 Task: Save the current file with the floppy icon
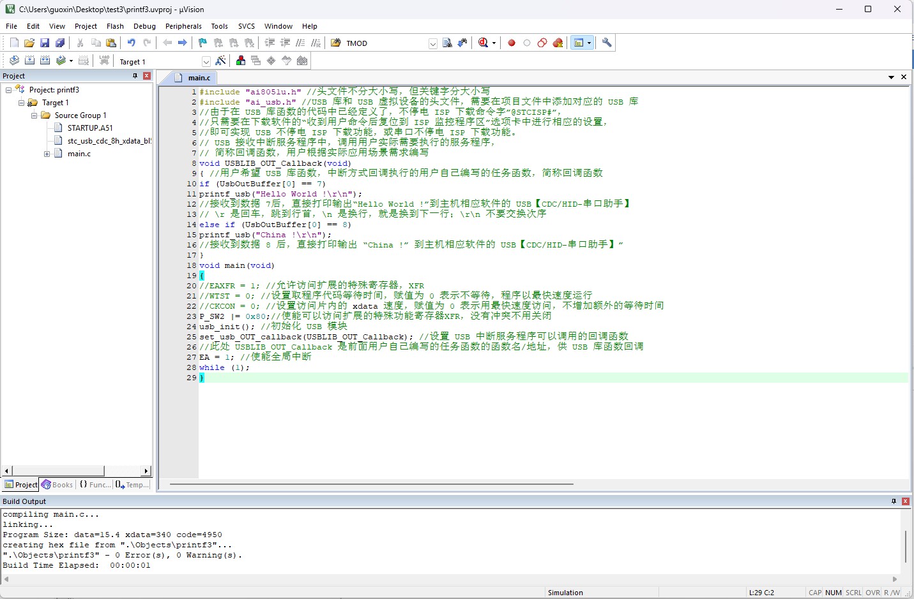[45, 43]
